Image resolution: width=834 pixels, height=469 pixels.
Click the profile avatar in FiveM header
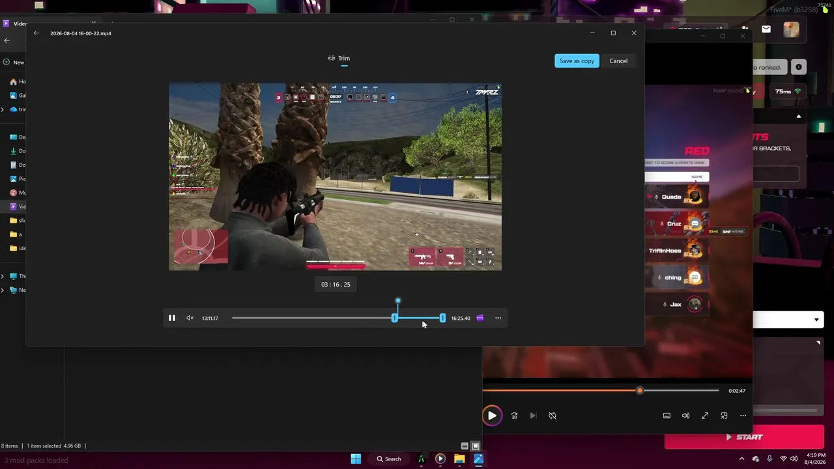tap(791, 29)
